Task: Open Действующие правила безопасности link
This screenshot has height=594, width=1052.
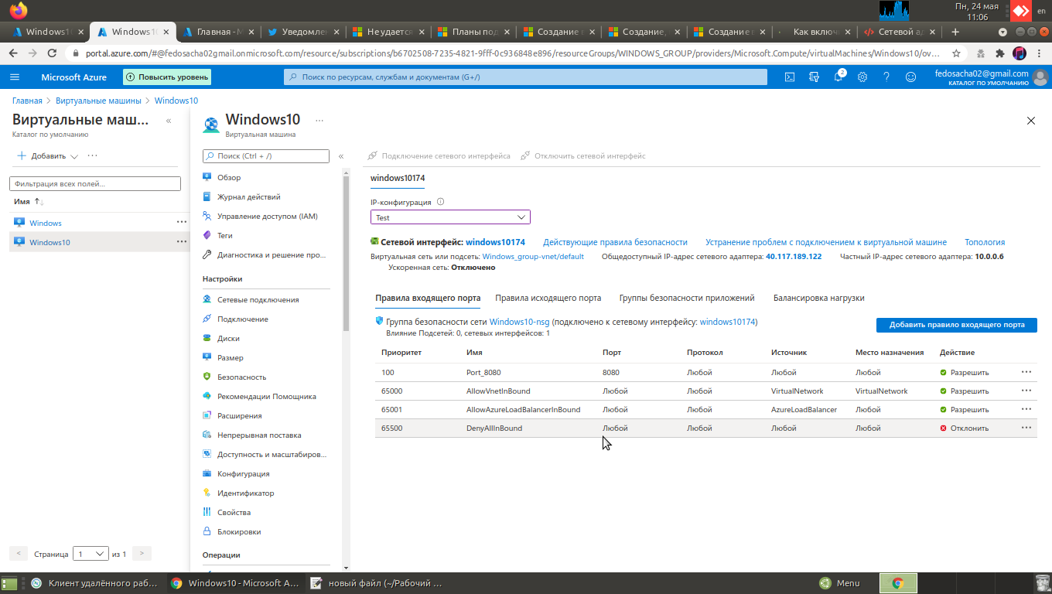Action: (615, 242)
